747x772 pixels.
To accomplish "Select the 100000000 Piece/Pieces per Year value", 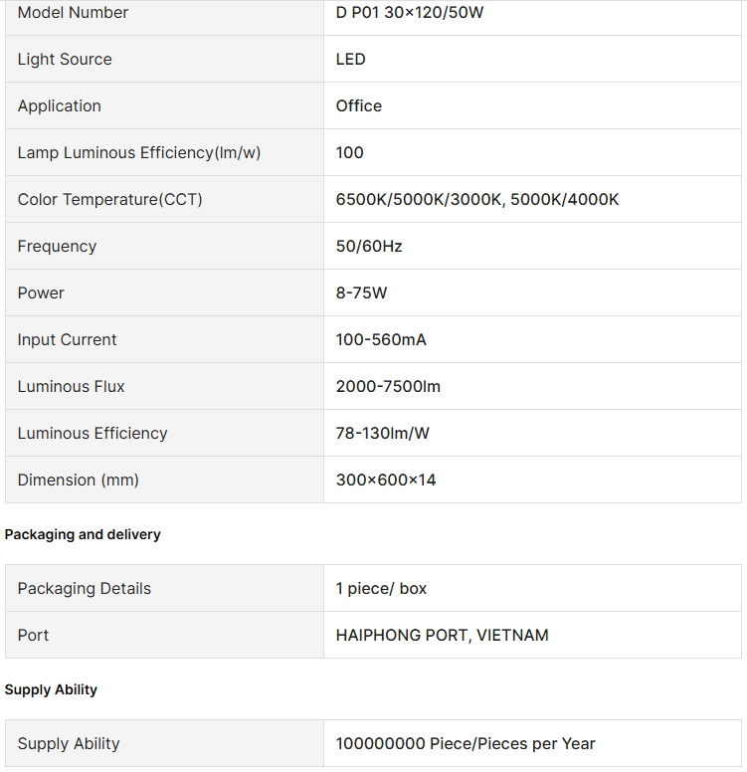I will [x=466, y=744].
